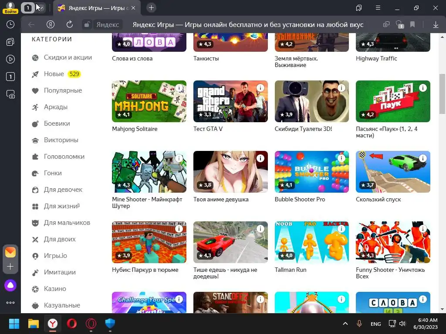Open Викторины category
This screenshot has width=446, height=334.
tap(55, 140)
